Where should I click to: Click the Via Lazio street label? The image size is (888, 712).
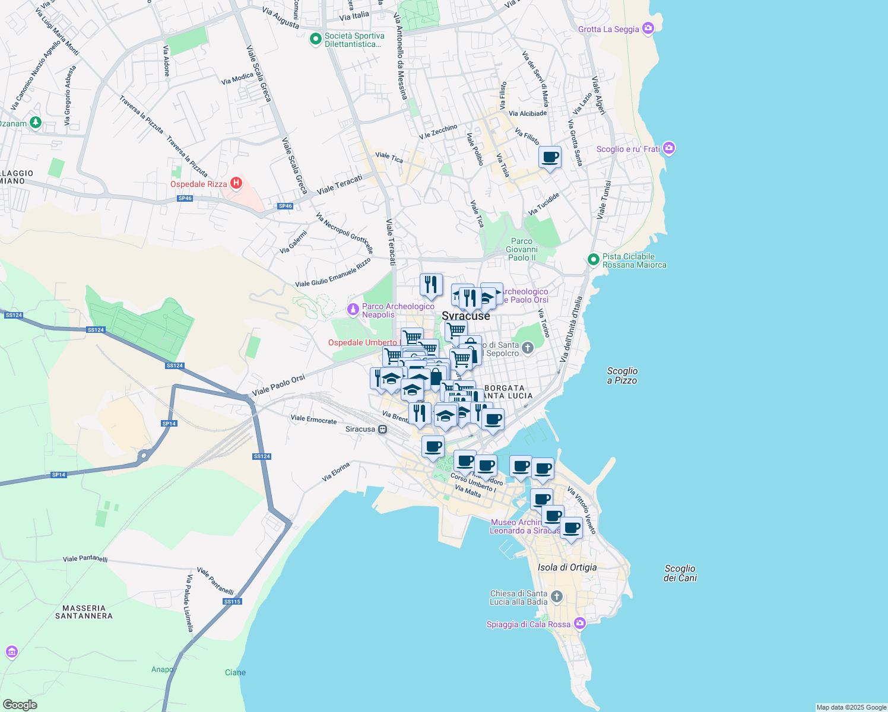(x=582, y=104)
